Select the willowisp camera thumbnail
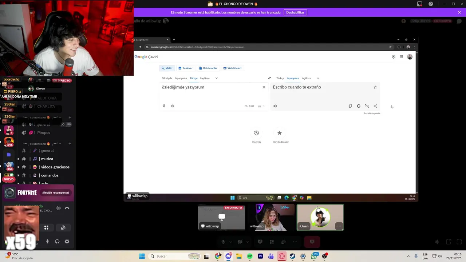 click(271, 218)
